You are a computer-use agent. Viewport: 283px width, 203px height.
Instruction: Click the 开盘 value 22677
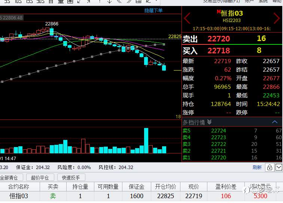(271, 78)
